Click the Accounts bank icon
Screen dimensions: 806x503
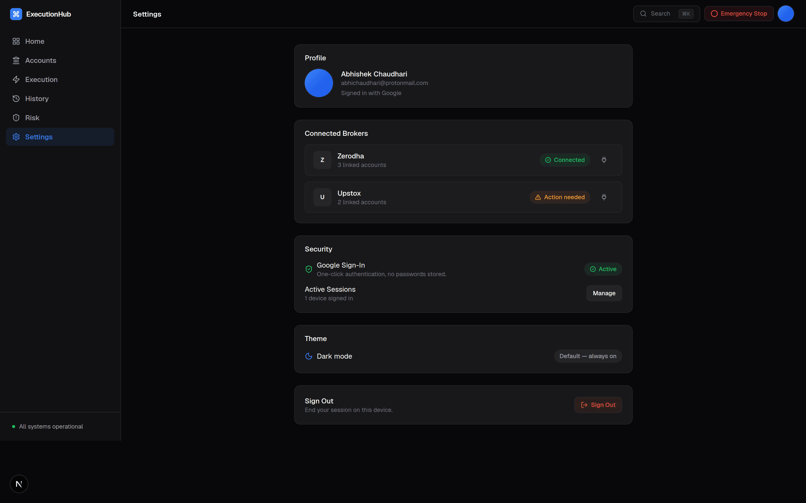pos(16,61)
